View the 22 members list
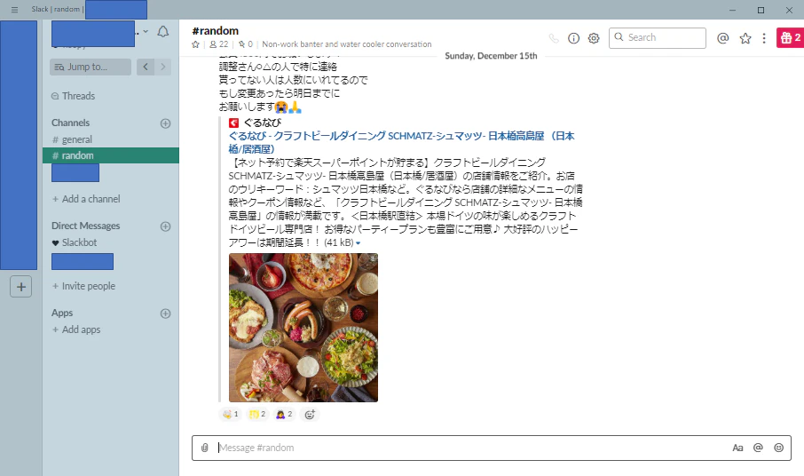Viewport: 804px width, 476px height. coord(219,44)
